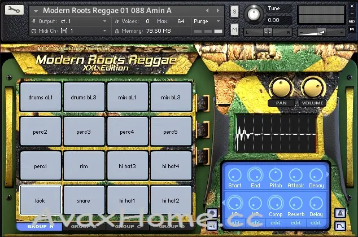Viewport: 358px width, 237px height.
Task: Click the yellow VOLUME knob
Action: click(313, 87)
